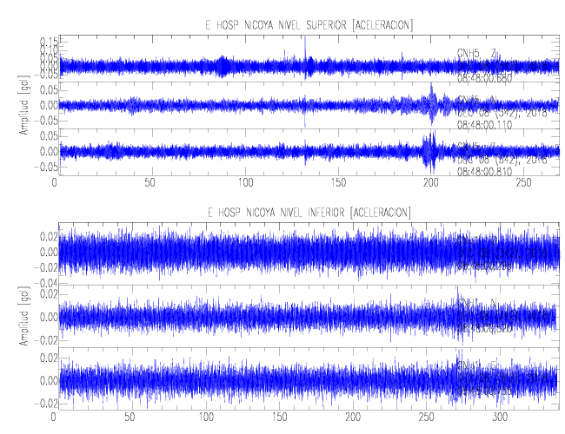Click x-axis tick '50' of SUPERIOR plot
This screenshot has width=565, height=434.
pyautogui.click(x=150, y=183)
